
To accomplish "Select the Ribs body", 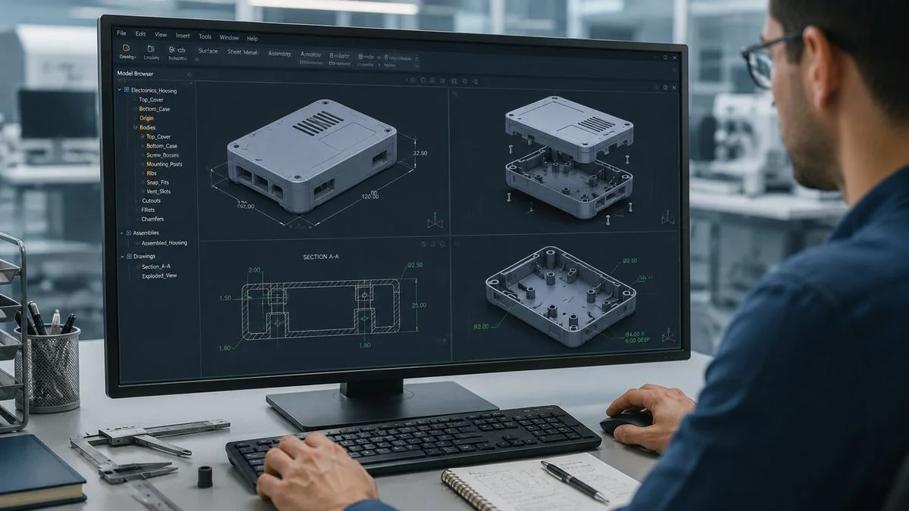I will pos(151,173).
